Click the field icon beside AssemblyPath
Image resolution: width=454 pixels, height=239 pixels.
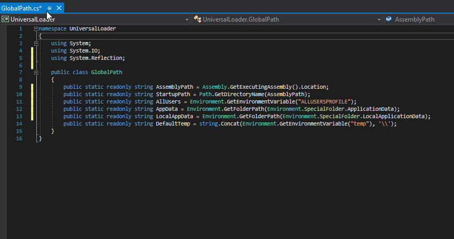pyautogui.click(x=389, y=19)
